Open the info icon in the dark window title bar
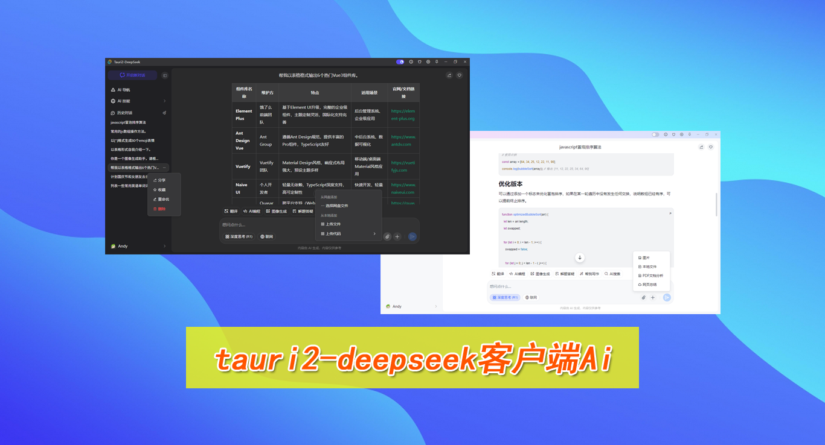Image resolution: width=825 pixels, height=445 pixels. coord(411,62)
